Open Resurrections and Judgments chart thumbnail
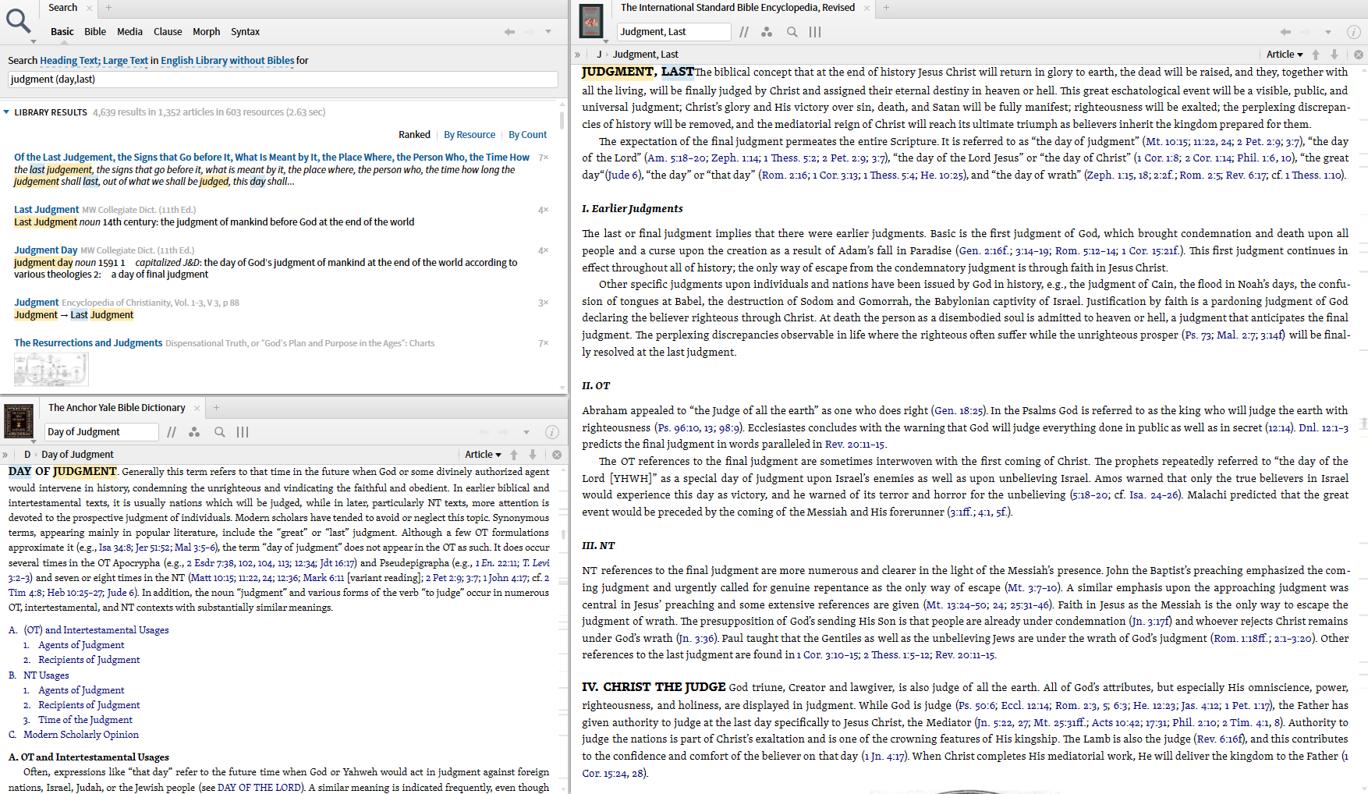 51,370
